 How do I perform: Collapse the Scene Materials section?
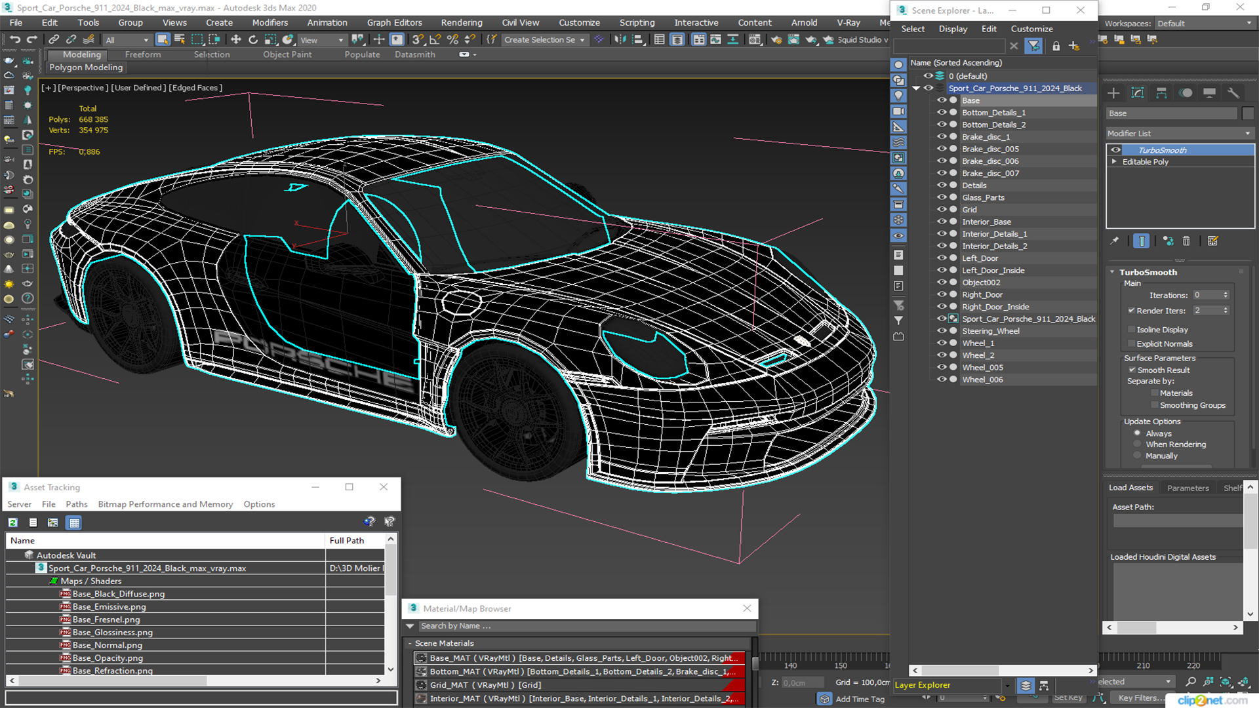(410, 644)
